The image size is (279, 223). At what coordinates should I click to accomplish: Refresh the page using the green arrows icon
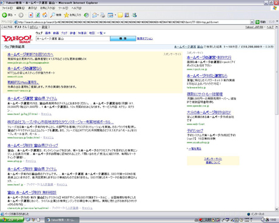pyautogui.click(x=38, y=15)
